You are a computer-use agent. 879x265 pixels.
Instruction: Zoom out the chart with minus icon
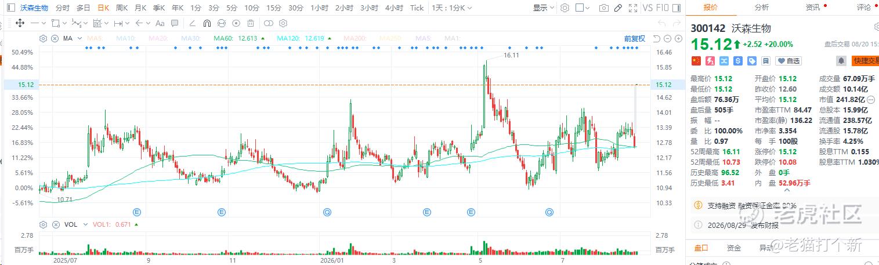(x=668, y=38)
